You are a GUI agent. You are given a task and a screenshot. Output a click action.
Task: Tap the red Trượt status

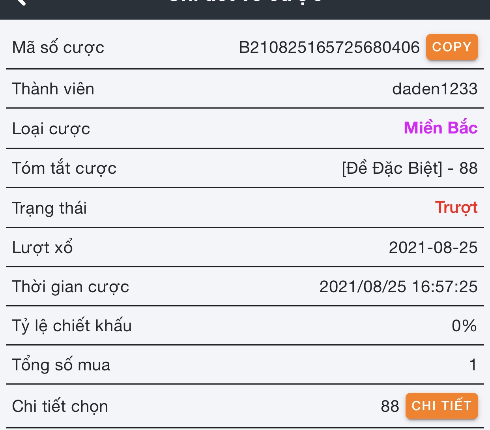pyautogui.click(x=456, y=208)
